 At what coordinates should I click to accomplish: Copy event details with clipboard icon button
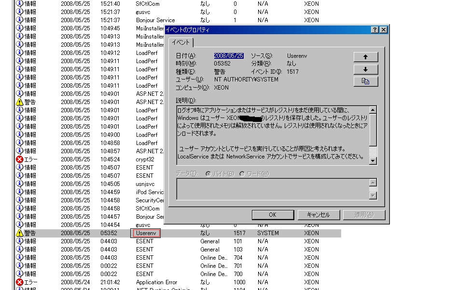(x=366, y=81)
